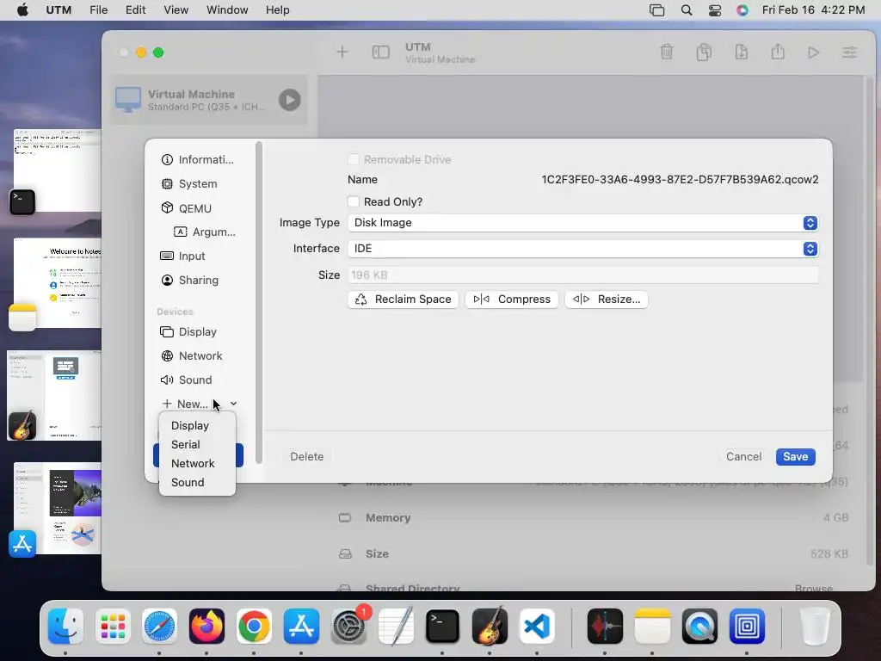Open Spotlight search in menu bar
881x661 pixels.
point(686,10)
